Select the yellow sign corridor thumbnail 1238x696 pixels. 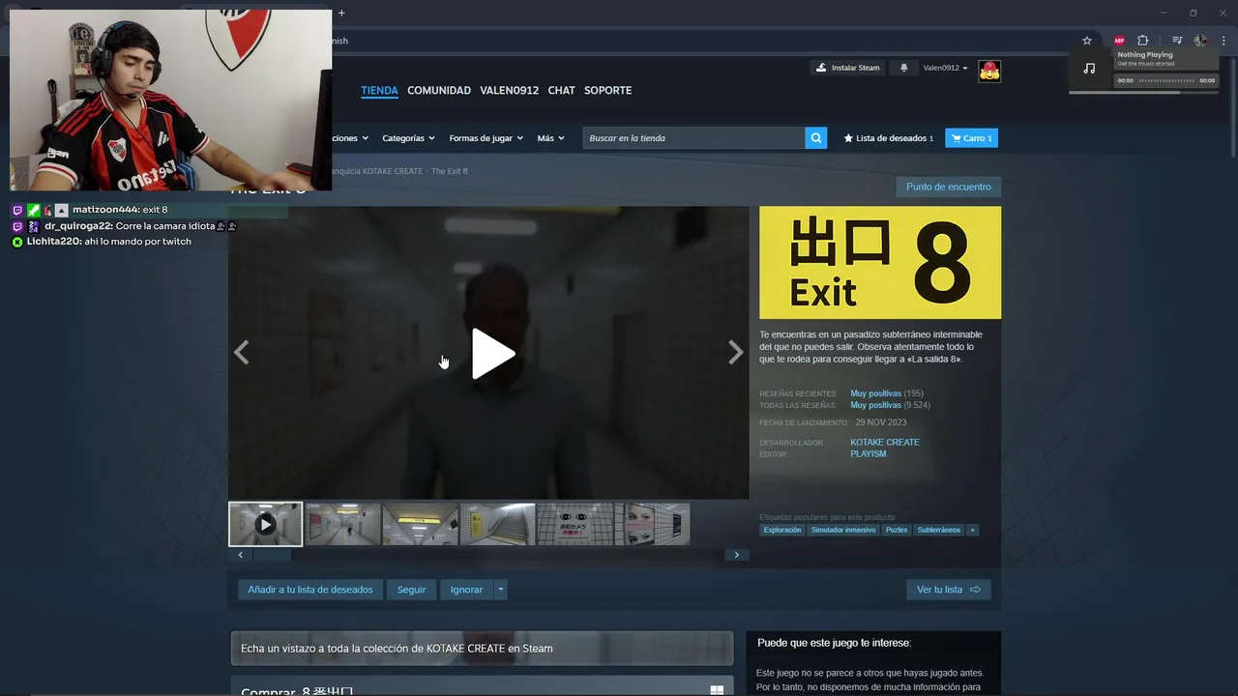[x=421, y=524]
